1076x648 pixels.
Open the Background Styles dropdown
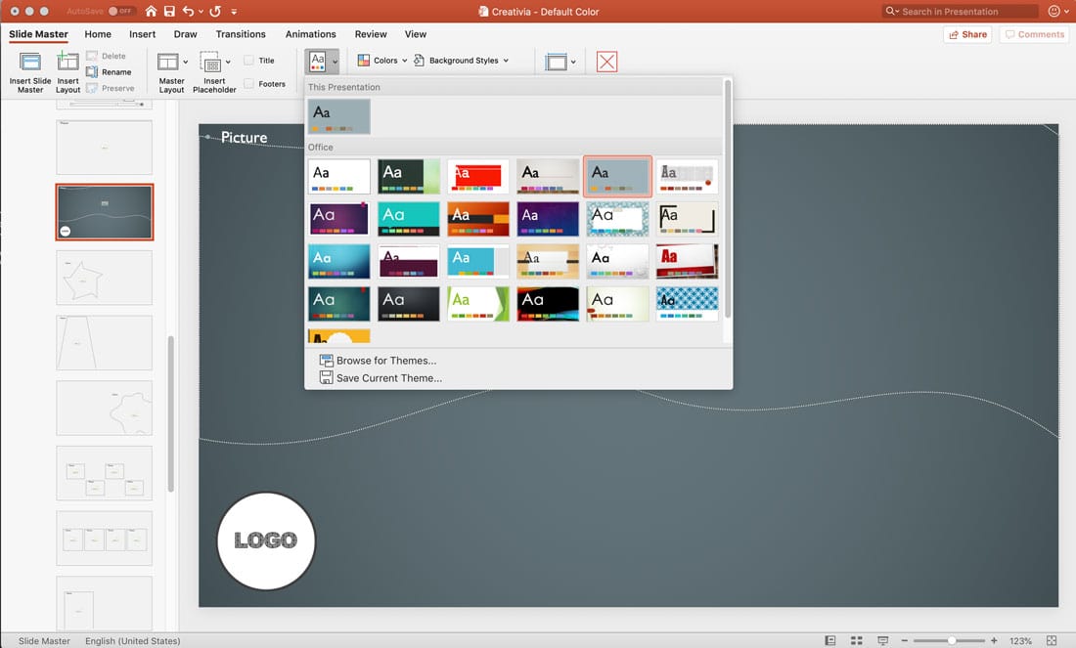coord(462,60)
